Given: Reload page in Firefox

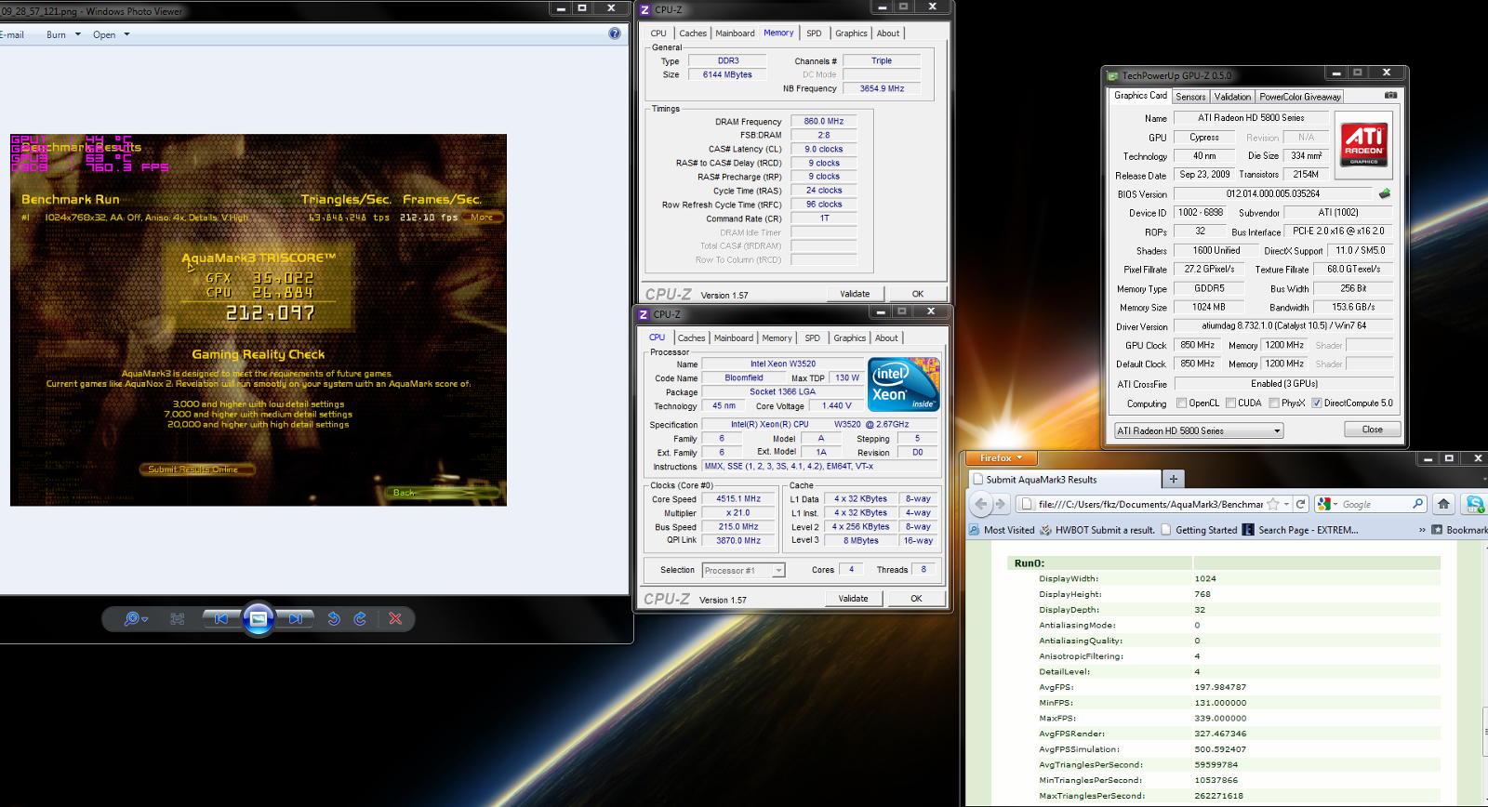Looking at the screenshot, I should 1301,504.
